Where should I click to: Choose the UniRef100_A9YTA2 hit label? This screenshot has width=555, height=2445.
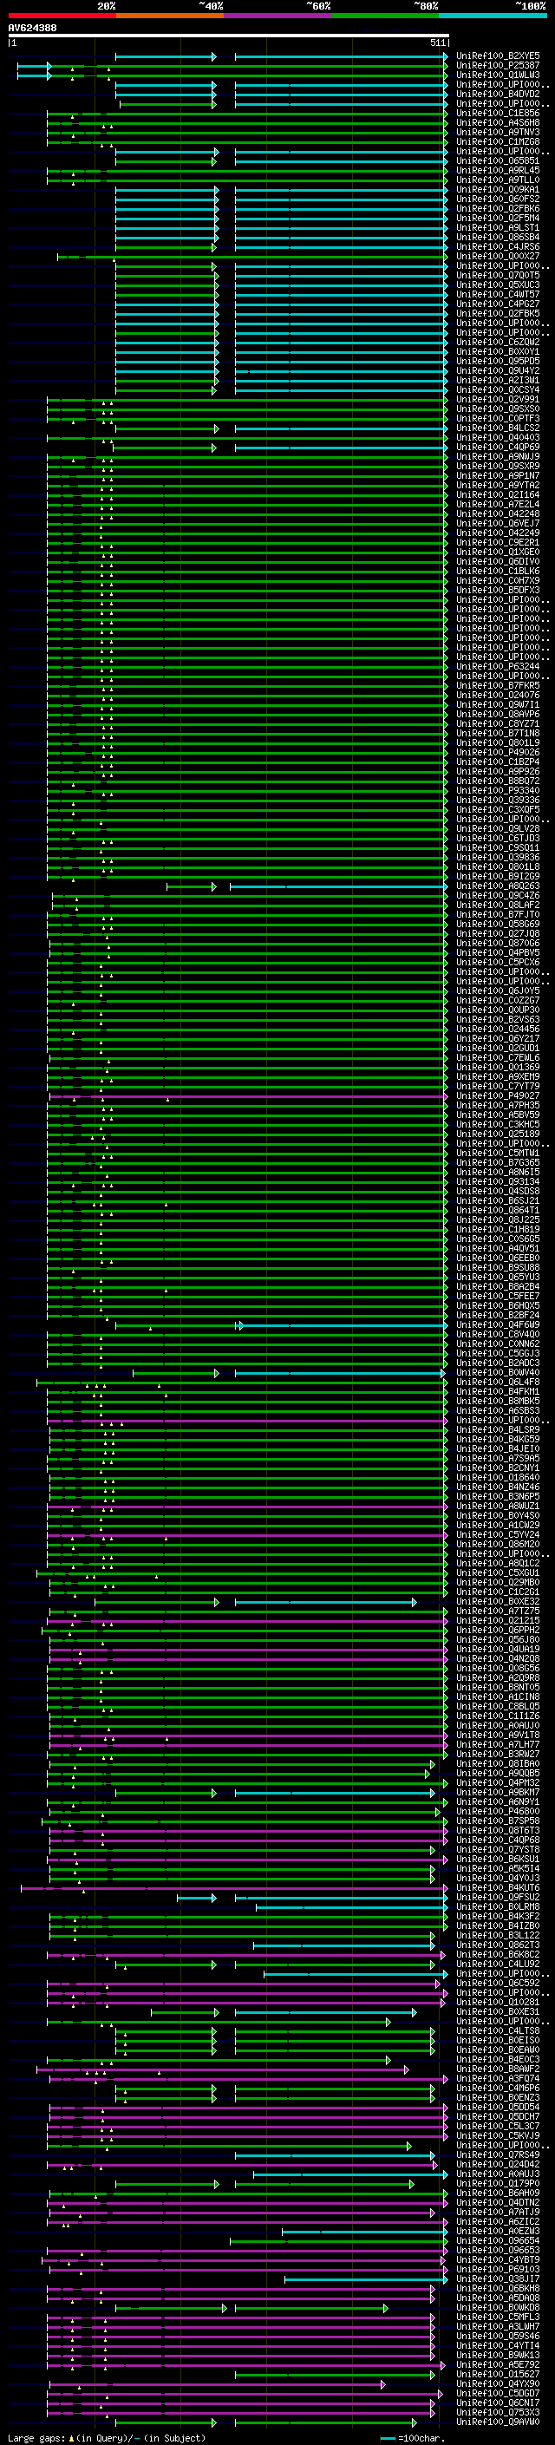tap(497, 486)
